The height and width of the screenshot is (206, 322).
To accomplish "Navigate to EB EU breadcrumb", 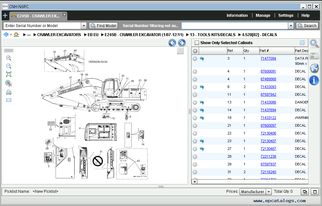I will 93,35.
